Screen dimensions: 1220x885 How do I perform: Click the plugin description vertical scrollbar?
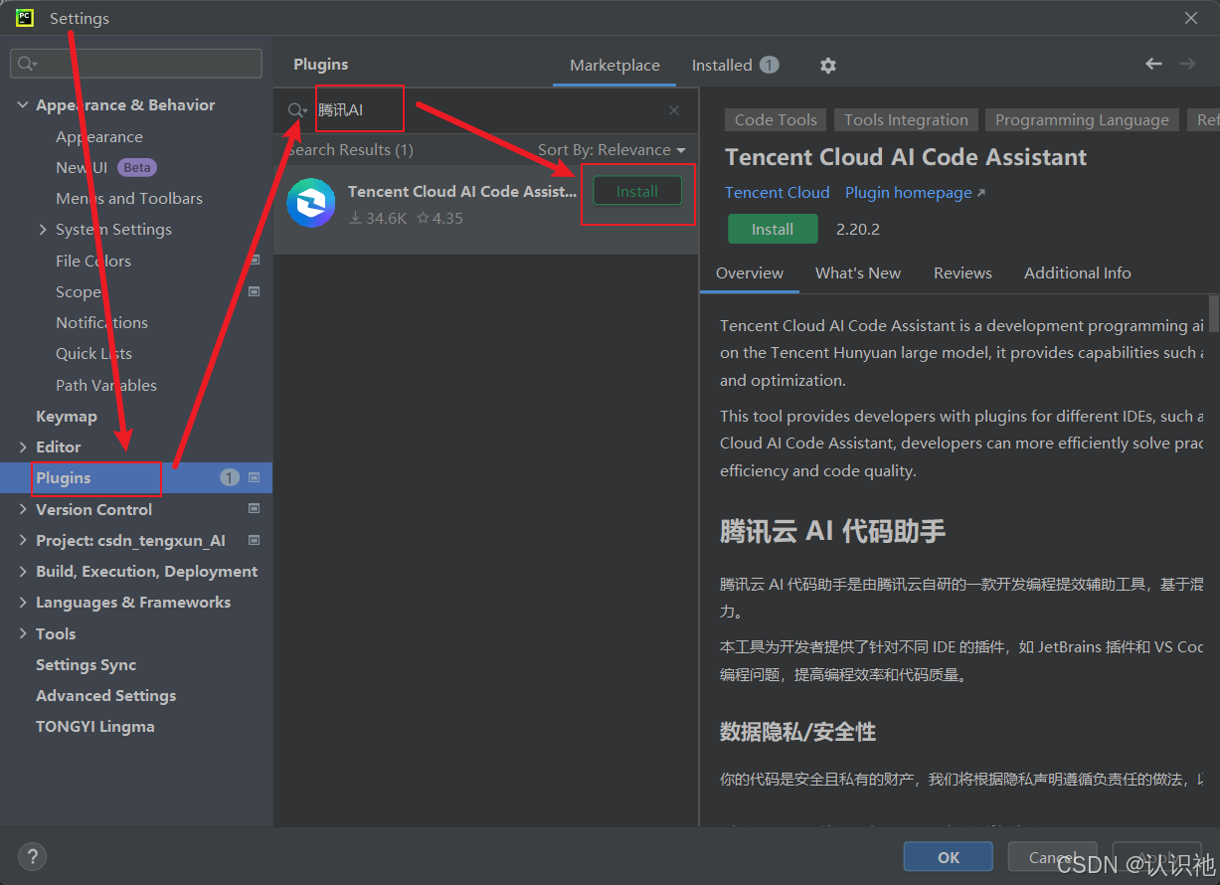click(1213, 312)
